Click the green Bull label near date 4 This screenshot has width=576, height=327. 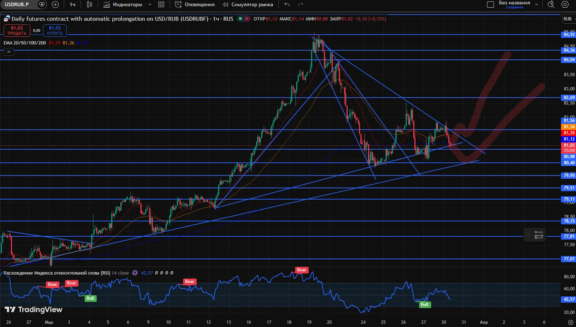point(90,298)
